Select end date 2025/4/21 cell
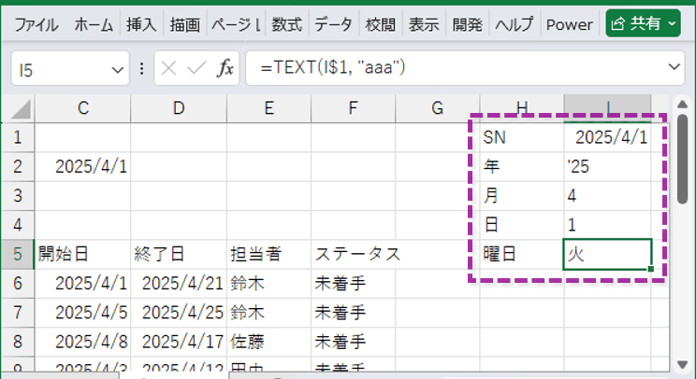The width and height of the screenshot is (696, 379). [x=179, y=284]
